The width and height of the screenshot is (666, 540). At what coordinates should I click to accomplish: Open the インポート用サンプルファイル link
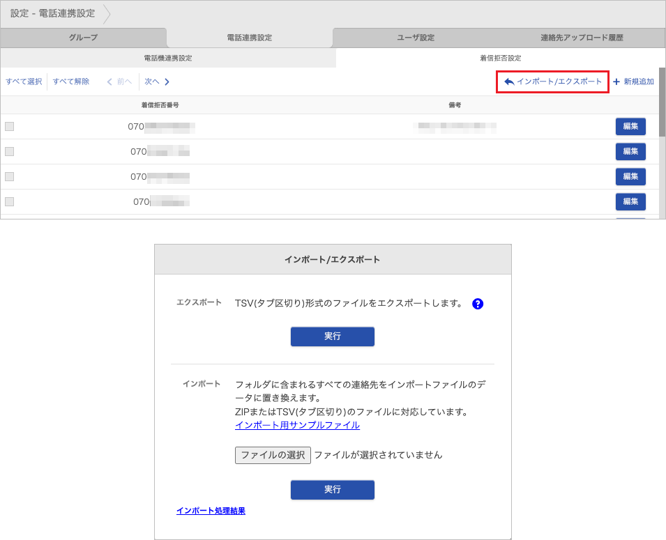point(297,425)
